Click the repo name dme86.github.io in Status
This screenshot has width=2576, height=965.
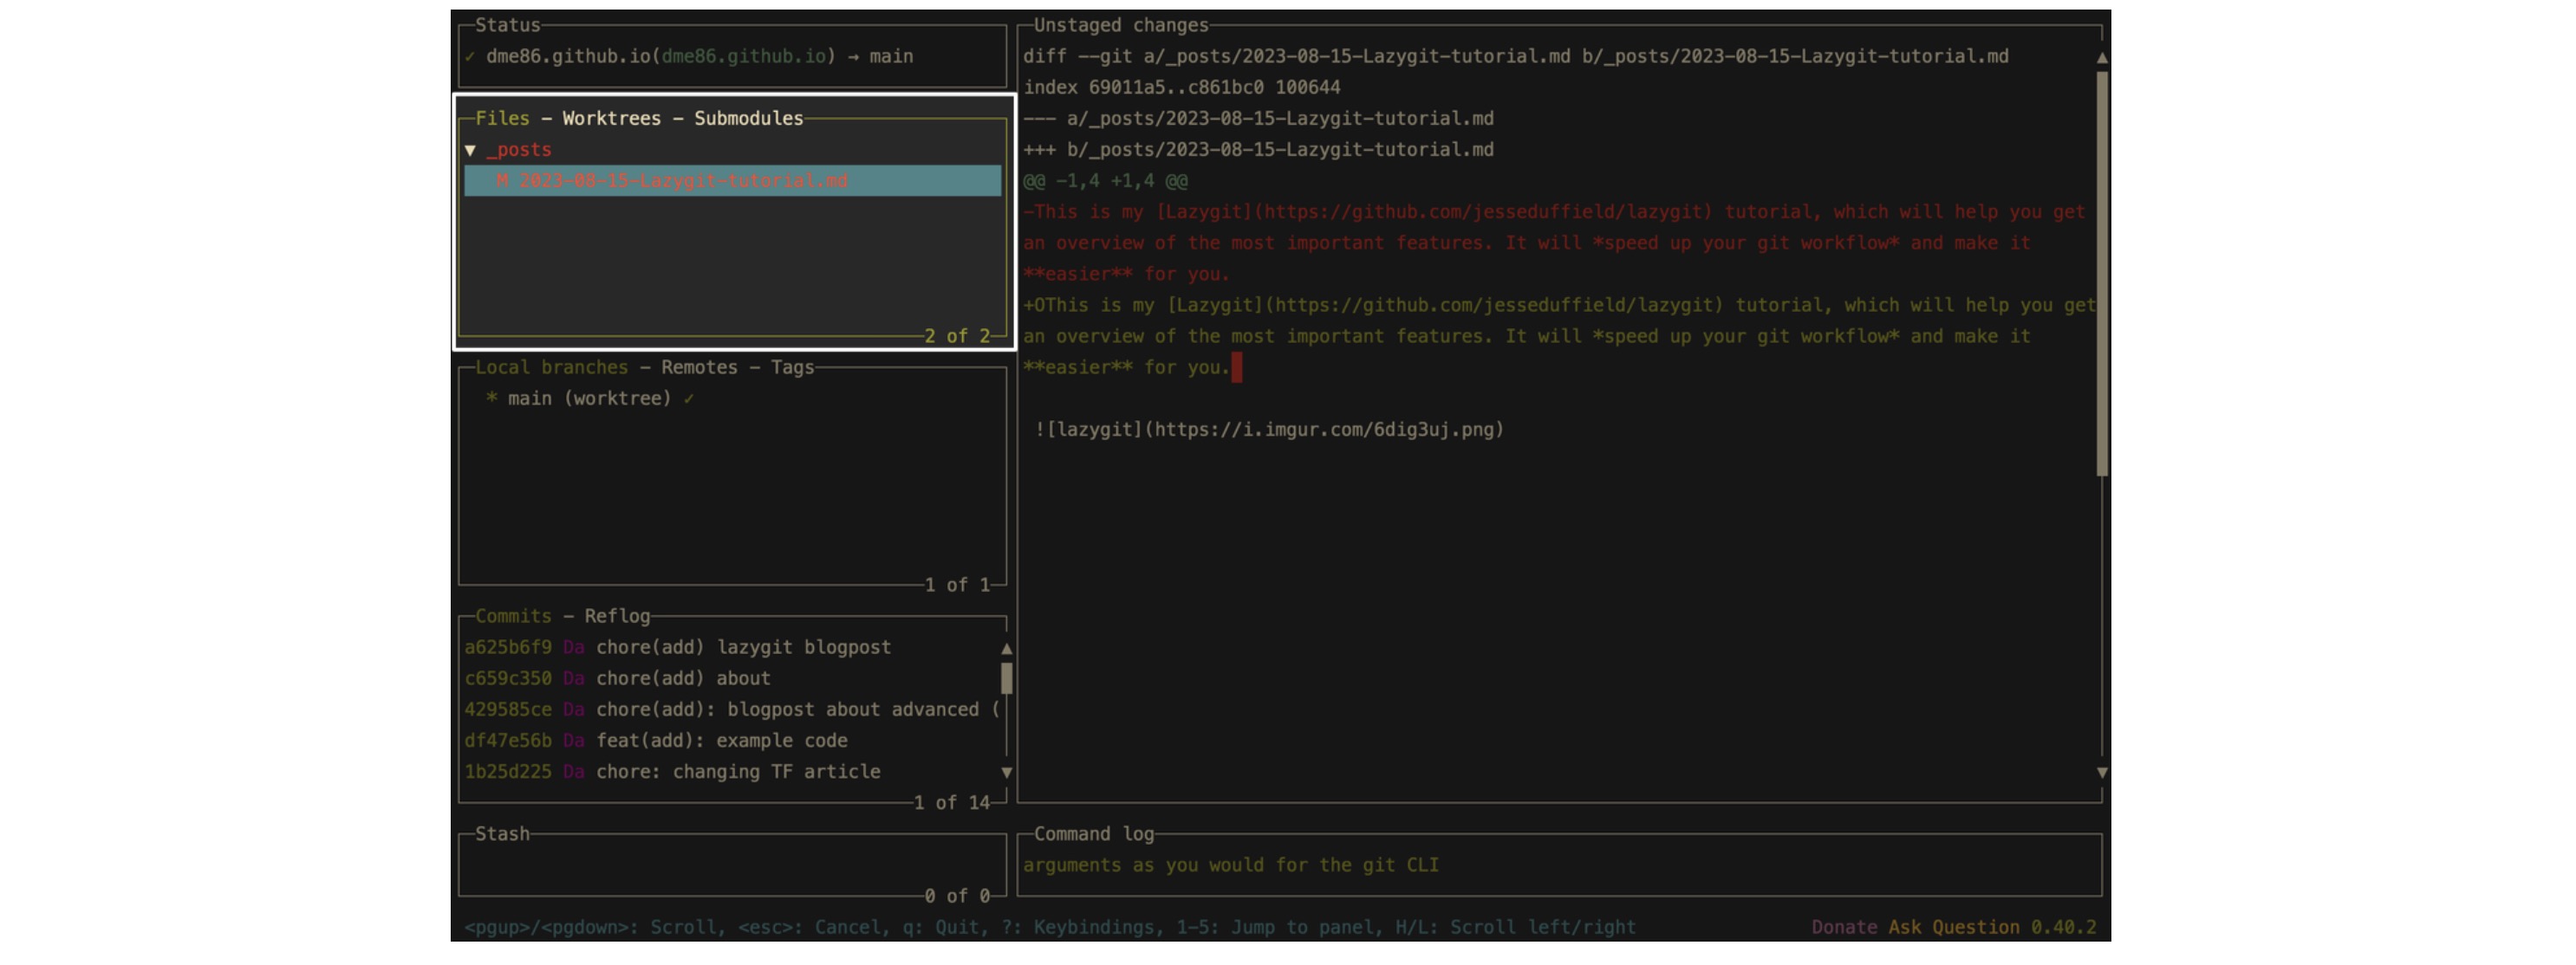[568, 56]
